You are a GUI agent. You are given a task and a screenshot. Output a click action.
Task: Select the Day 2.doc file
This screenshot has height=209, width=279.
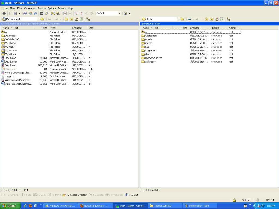[x=8, y=65]
